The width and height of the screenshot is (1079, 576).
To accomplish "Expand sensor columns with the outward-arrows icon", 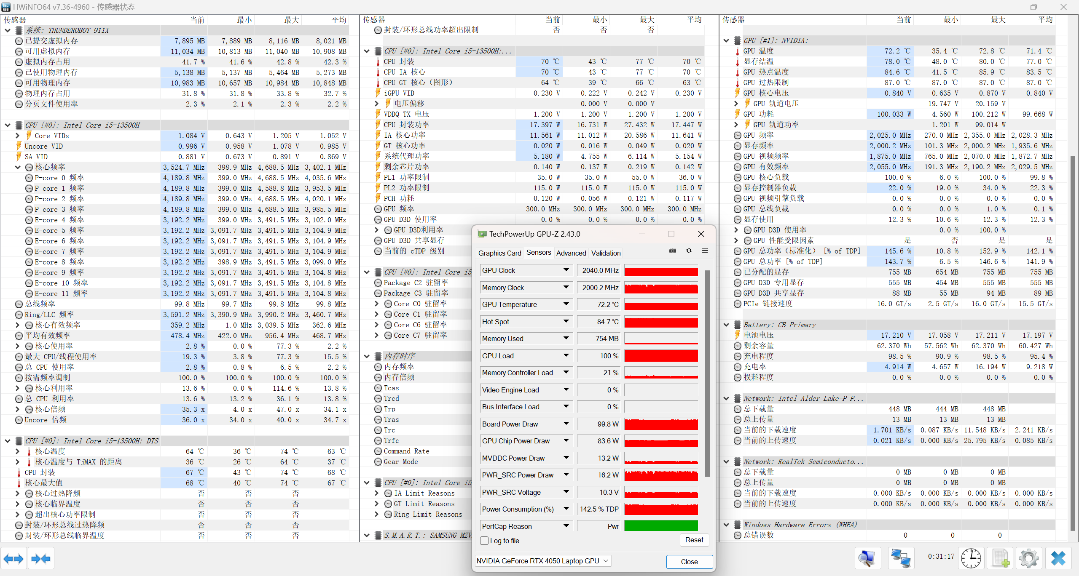I will [x=14, y=558].
